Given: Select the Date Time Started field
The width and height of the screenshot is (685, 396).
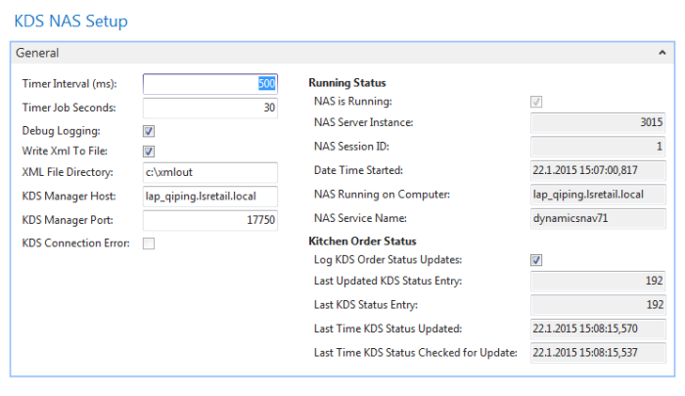Looking at the screenshot, I should click(x=598, y=170).
